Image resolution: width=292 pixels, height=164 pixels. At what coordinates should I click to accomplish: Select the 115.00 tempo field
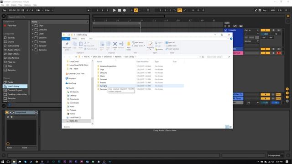coord(12,10)
